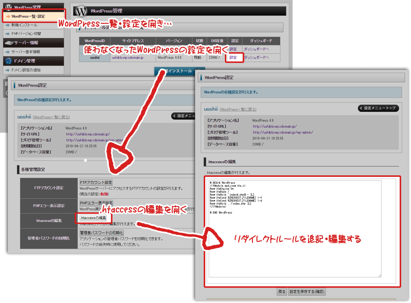Viewport: 411px width, 303px height.
Task: Click the PHPエラー表示設定 row label cell
Action: (x=49, y=206)
